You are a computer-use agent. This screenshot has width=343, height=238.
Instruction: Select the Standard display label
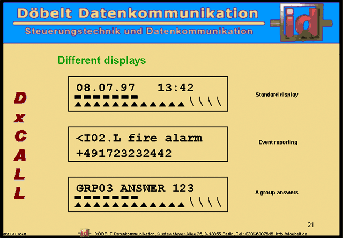[x=277, y=95]
